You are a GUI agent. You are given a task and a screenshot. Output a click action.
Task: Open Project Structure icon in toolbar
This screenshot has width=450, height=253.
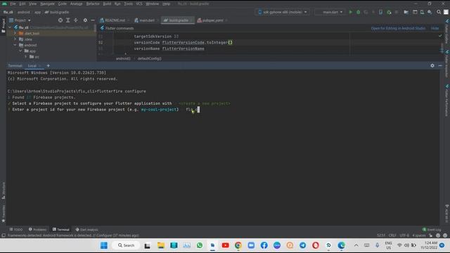point(406,12)
